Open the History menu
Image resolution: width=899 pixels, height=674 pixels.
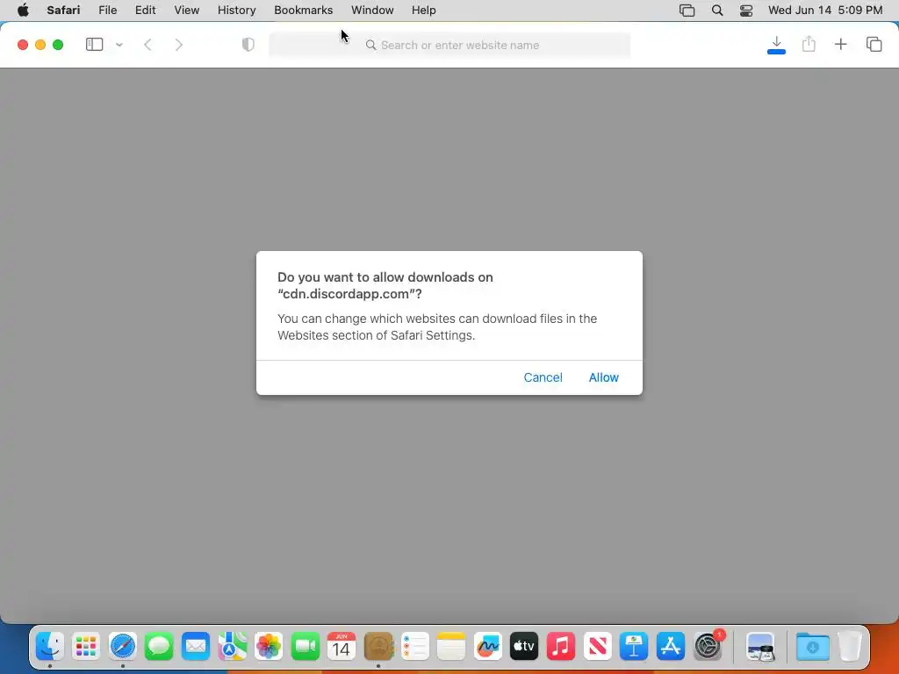(236, 11)
